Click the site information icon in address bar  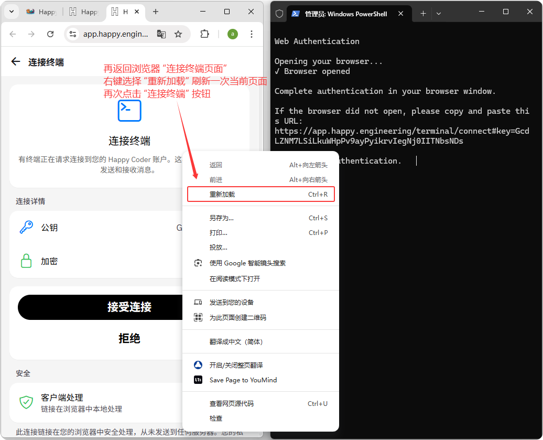click(x=73, y=34)
